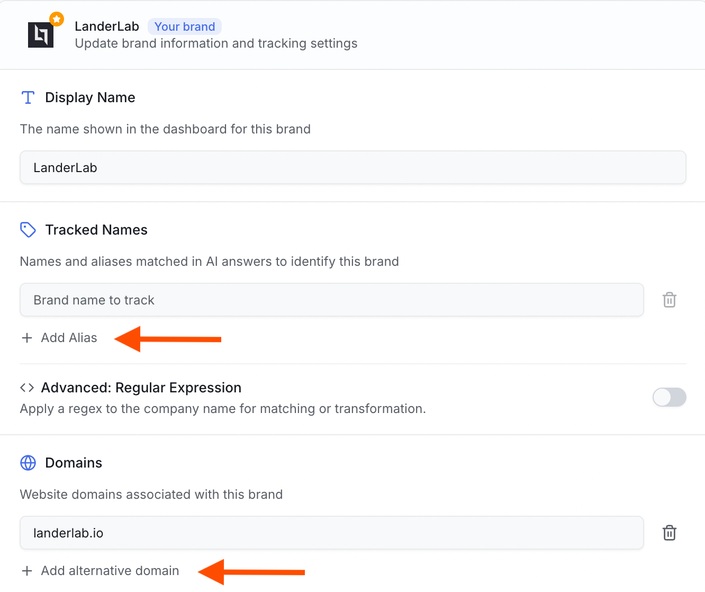Click the regular expression code brackets icon
The image size is (705, 592).
pyautogui.click(x=27, y=388)
